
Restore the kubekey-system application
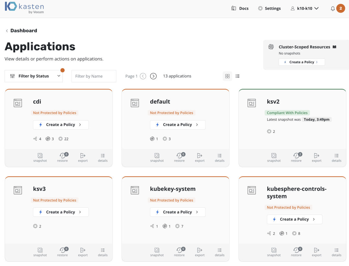point(179,252)
